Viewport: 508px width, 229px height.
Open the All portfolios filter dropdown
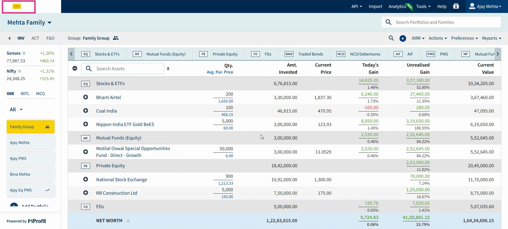coord(16,109)
